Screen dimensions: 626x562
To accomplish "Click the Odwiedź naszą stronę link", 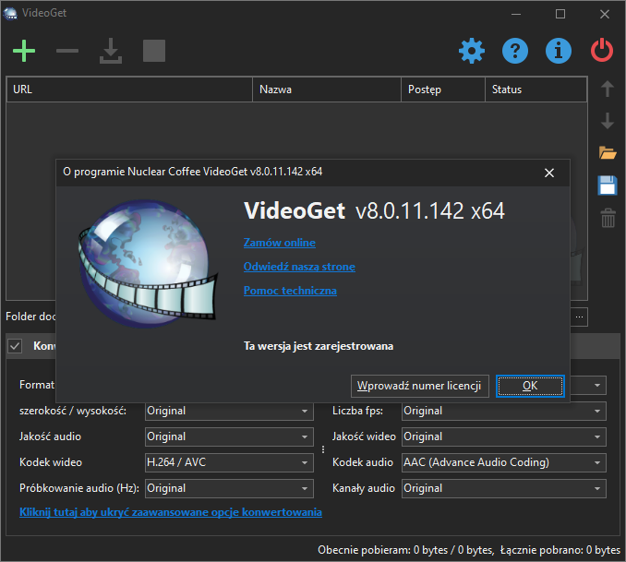I will [x=299, y=267].
